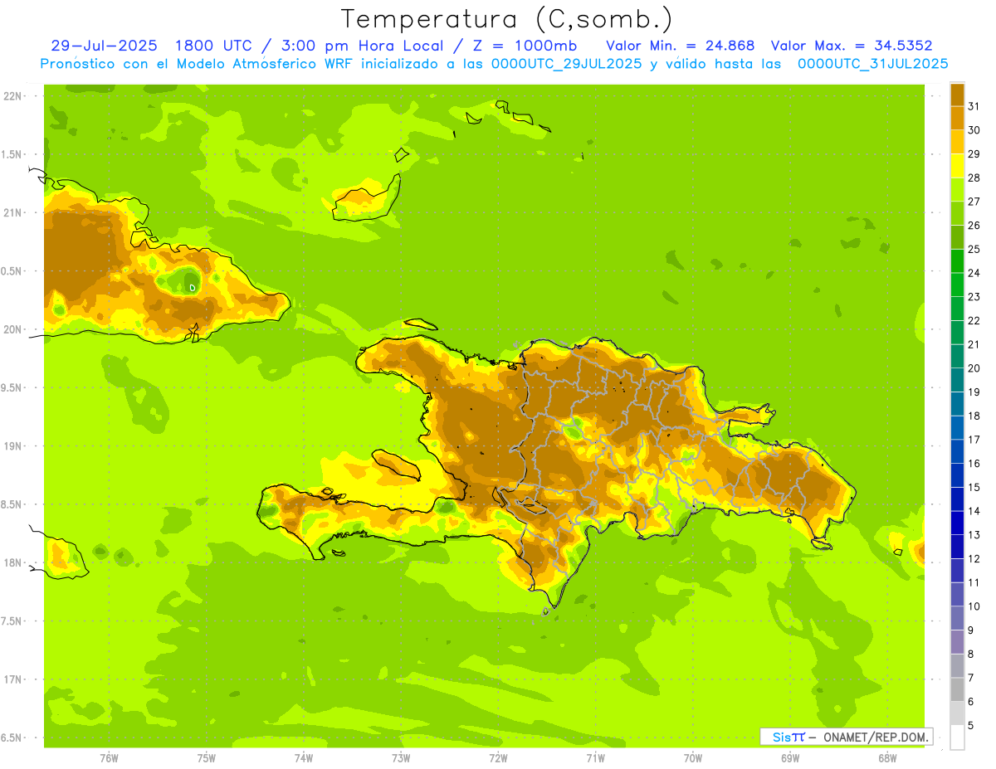
Task: Click the '76W' longitude label
Action: point(109,758)
